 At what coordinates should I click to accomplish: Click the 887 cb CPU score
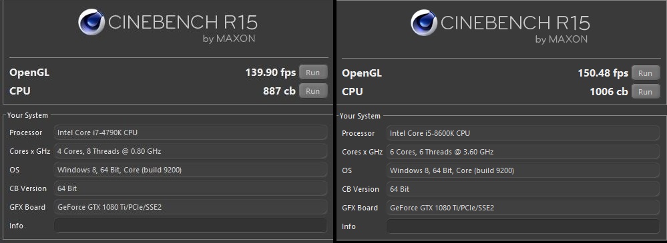click(280, 91)
